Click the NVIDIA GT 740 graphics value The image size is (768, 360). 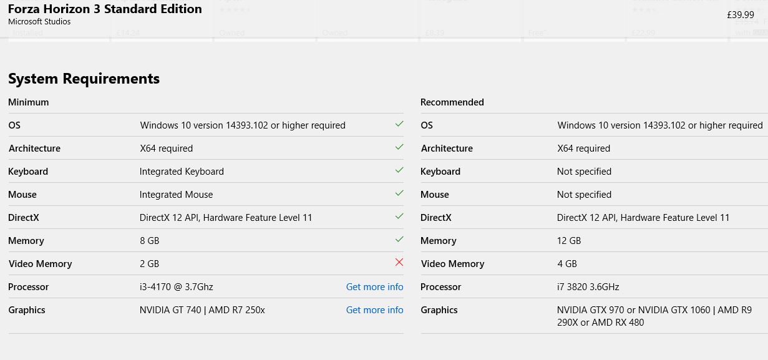pos(202,310)
